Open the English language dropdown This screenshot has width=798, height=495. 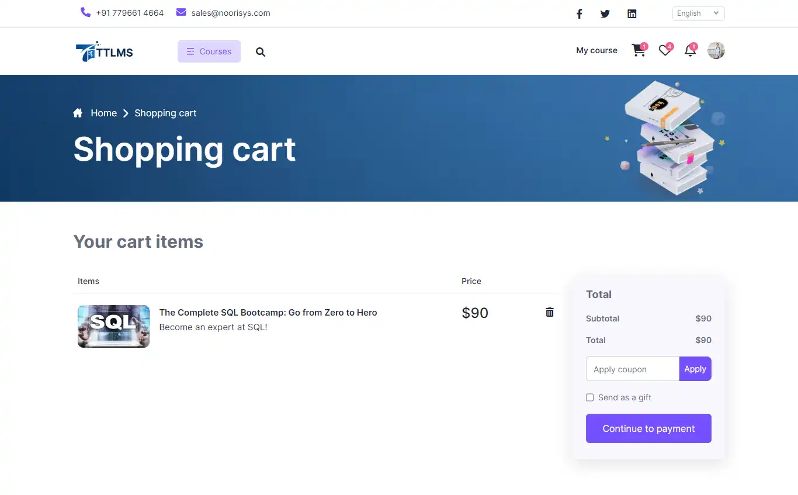pyautogui.click(x=698, y=13)
